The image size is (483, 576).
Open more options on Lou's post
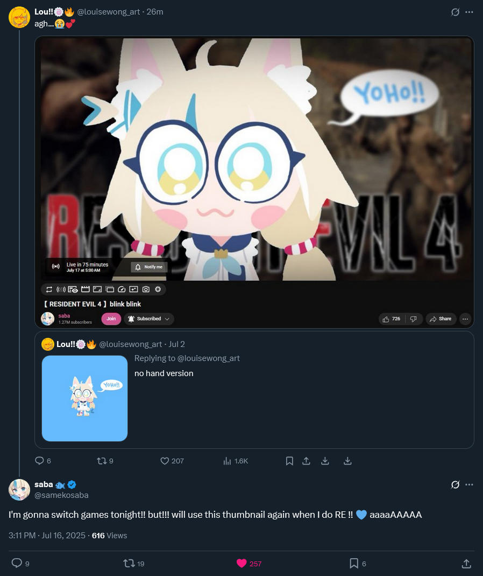click(x=469, y=12)
